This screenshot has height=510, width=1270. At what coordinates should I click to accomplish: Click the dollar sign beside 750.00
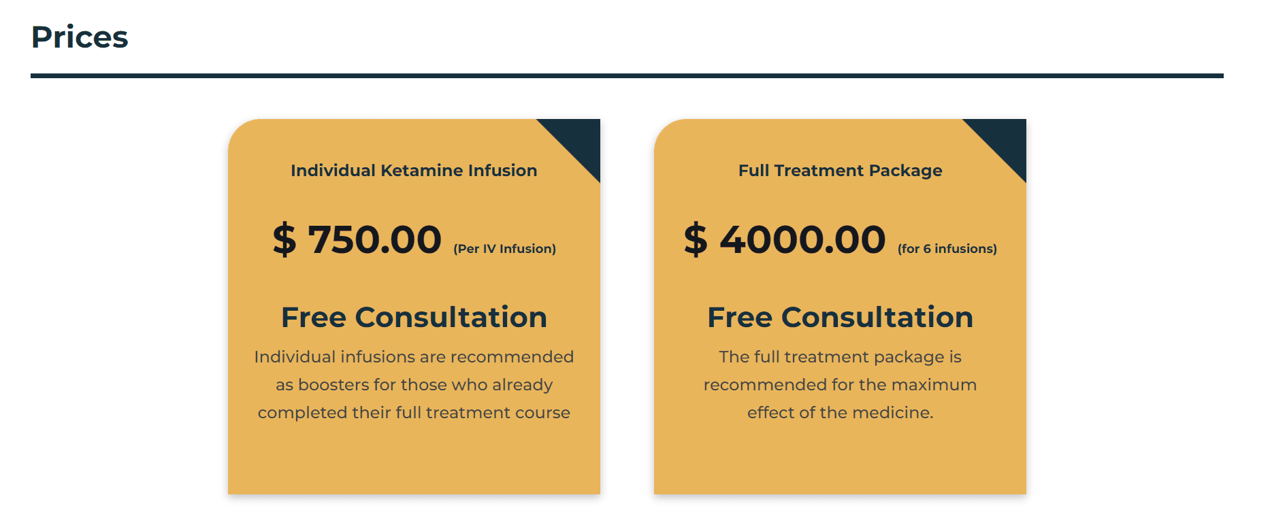(x=284, y=239)
